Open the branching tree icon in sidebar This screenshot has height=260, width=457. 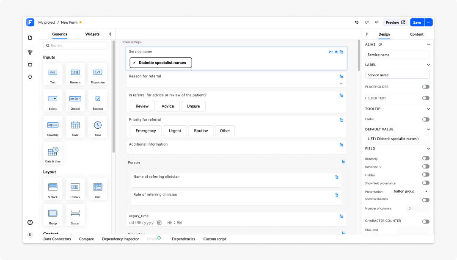click(x=30, y=52)
